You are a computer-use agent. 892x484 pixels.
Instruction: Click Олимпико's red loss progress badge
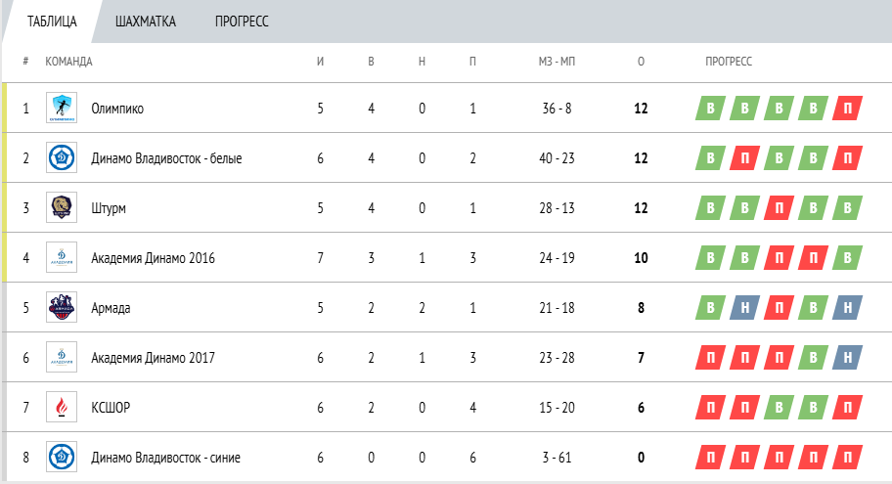click(847, 109)
